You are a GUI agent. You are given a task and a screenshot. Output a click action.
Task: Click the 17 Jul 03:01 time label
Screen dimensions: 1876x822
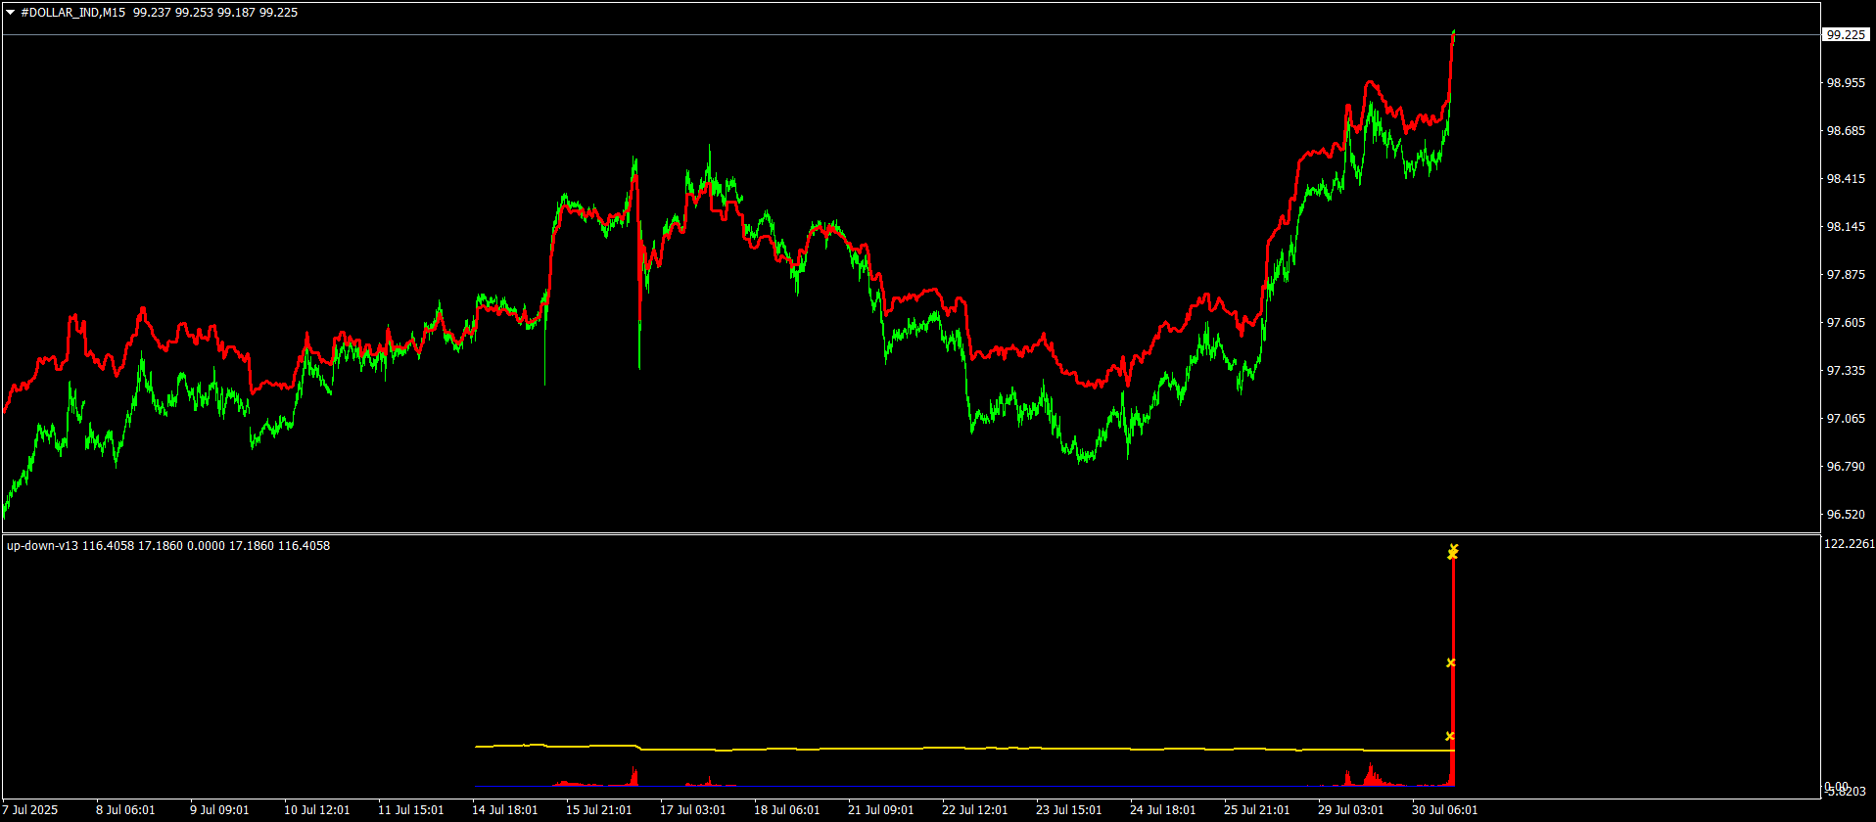tap(692, 810)
